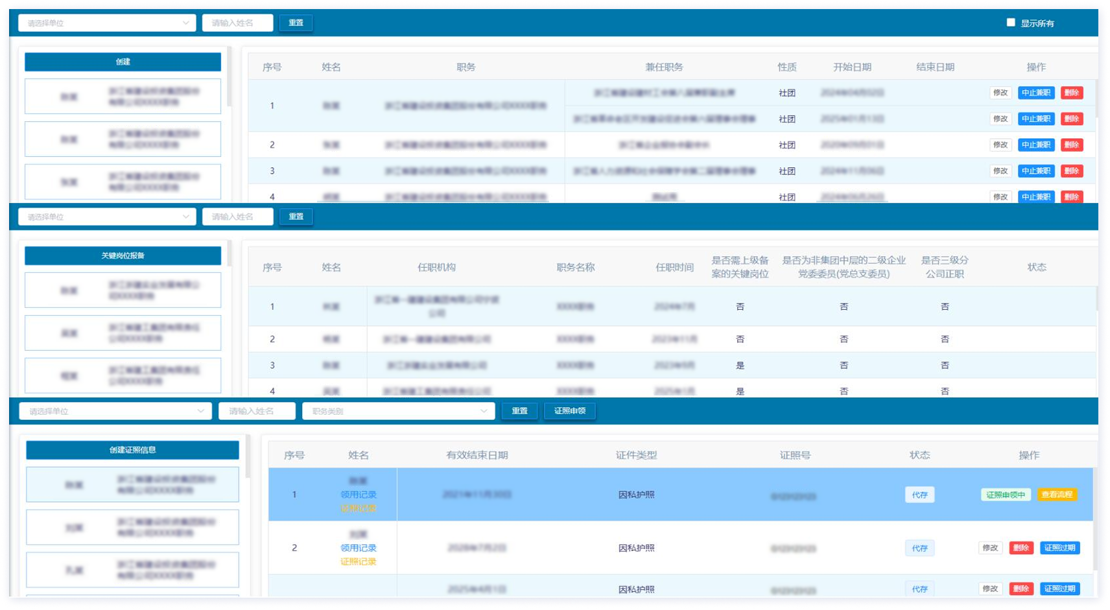Screen dimensions: 1110x610
Task: Click 请输入姓名 field beside 职务类别 dropdown
Action: click(257, 411)
